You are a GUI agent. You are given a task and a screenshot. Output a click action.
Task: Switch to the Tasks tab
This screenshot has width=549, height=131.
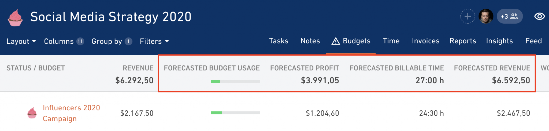[279, 41]
